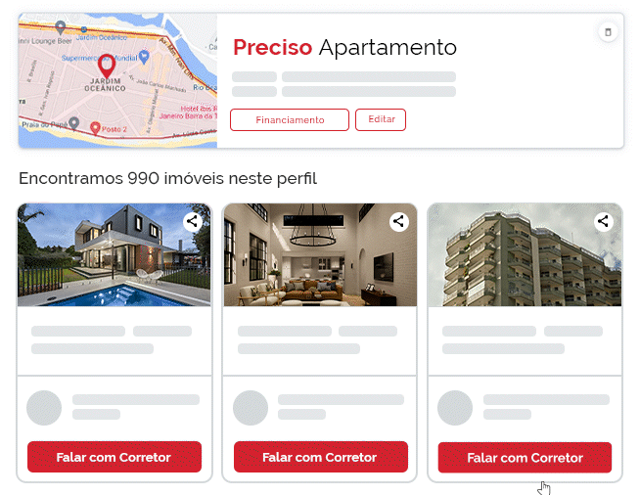Click the red Jardim Oceânico map pin
Viewport: 640px width, 495px height.
(x=107, y=66)
